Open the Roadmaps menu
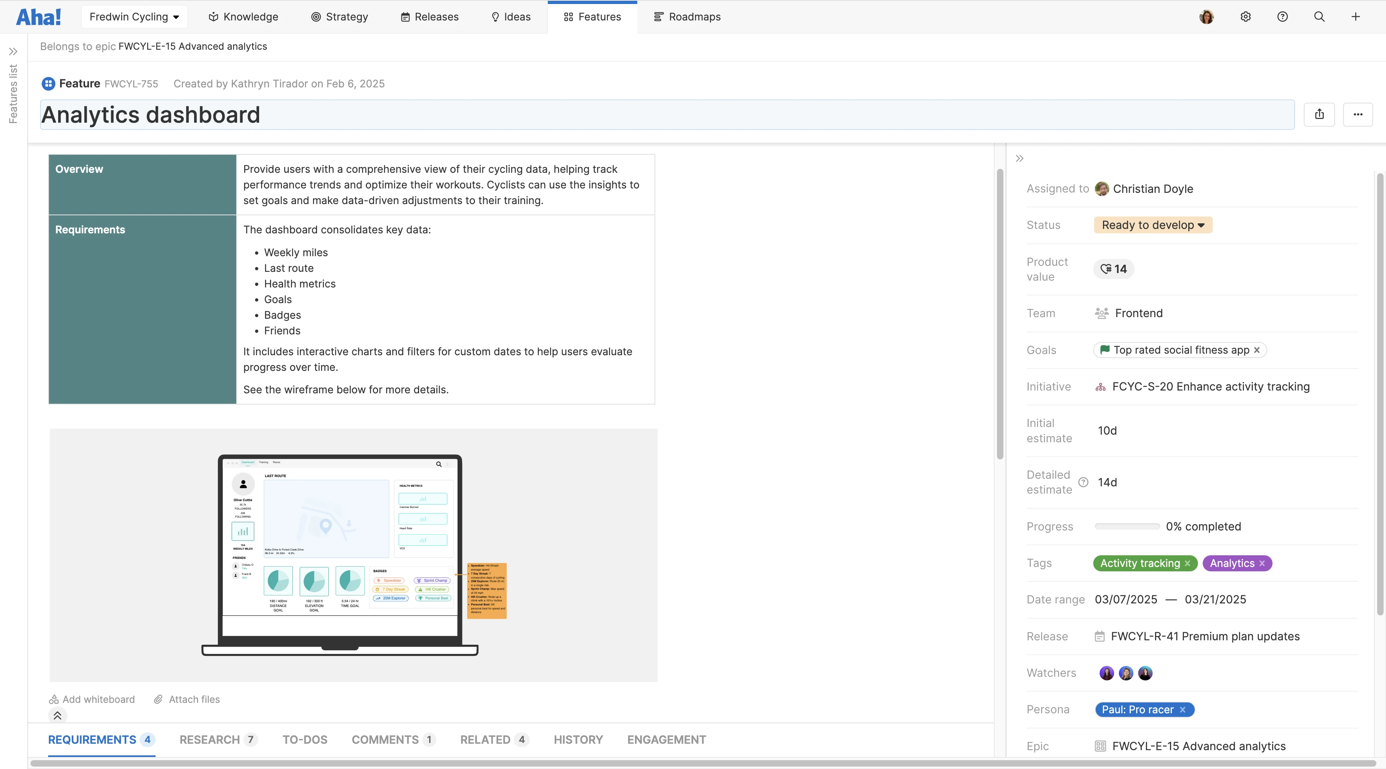This screenshot has height=769, width=1386. click(687, 17)
